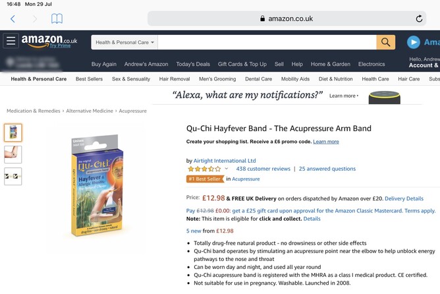Click the Amazon search text field
Viewport: 440px width, 294px height.
point(267,42)
